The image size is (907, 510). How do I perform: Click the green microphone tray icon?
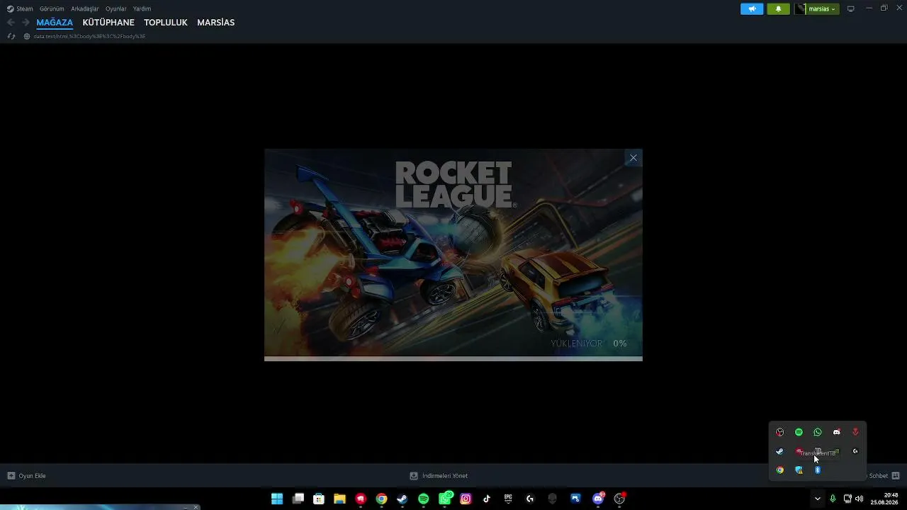click(x=833, y=499)
